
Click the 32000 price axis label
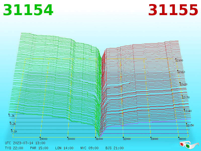click(x=127, y=139)
